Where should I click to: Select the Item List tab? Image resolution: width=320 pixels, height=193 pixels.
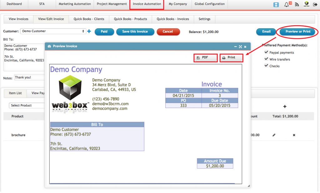[15, 93]
